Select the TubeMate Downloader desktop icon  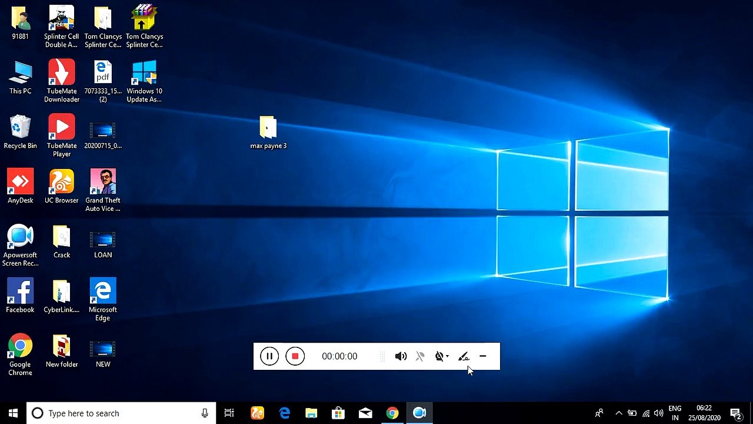[x=62, y=81]
